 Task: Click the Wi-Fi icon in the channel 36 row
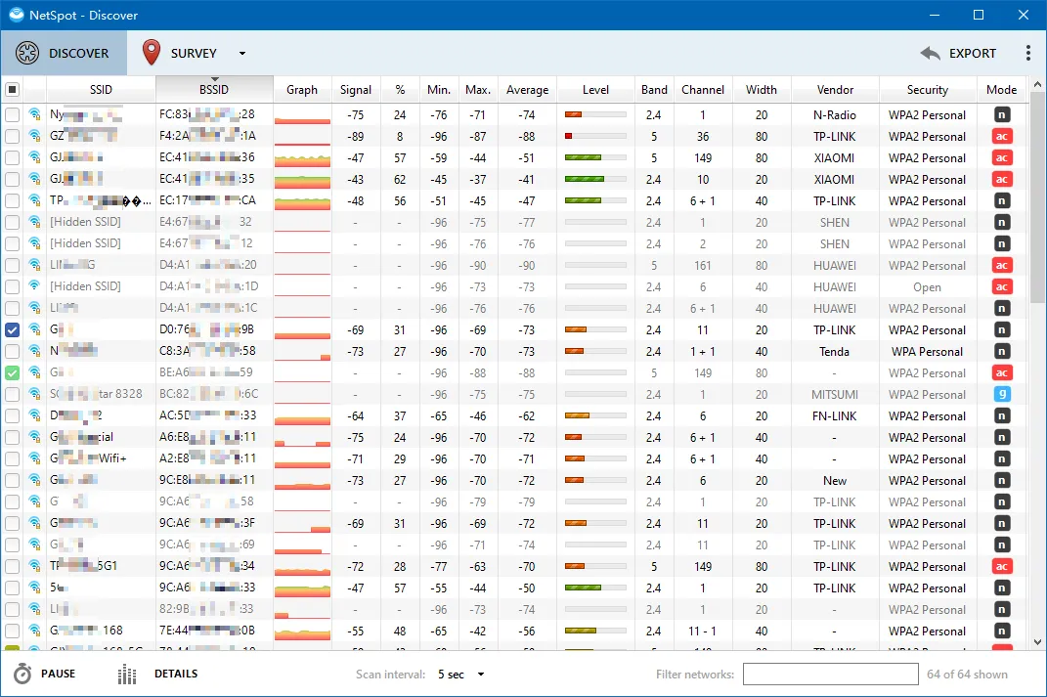pyautogui.click(x=35, y=136)
